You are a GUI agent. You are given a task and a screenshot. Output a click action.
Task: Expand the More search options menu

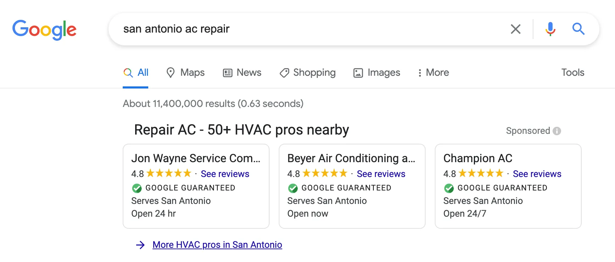tap(433, 73)
